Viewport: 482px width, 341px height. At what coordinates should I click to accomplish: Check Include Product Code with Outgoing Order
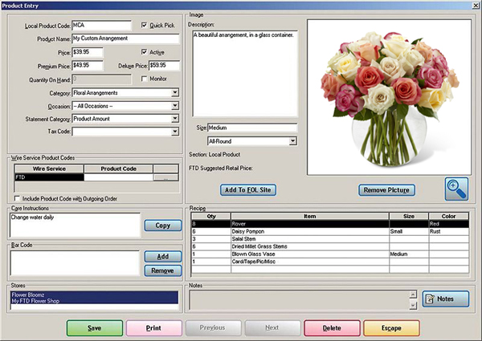click(x=18, y=197)
